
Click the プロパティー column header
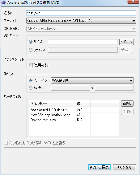click(x=52, y=104)
